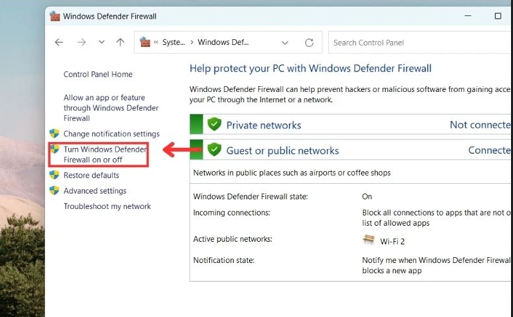The height and width of the screenshot is (317, 513).
Task: Expand the address bar history dropdown
Action: [x=285, y=42]
